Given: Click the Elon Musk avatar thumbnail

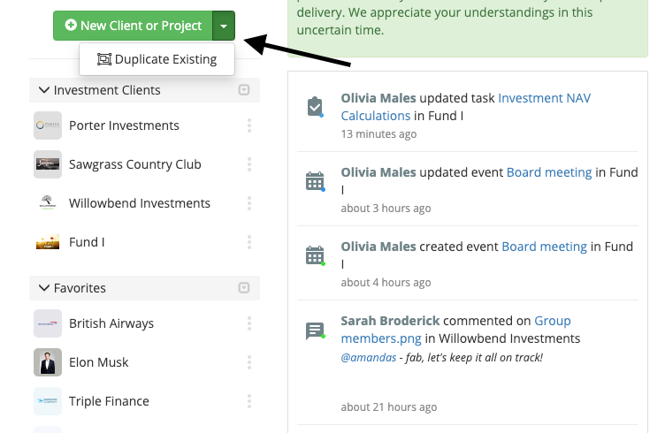Looking at the screenshot, I should click(48, 362).
